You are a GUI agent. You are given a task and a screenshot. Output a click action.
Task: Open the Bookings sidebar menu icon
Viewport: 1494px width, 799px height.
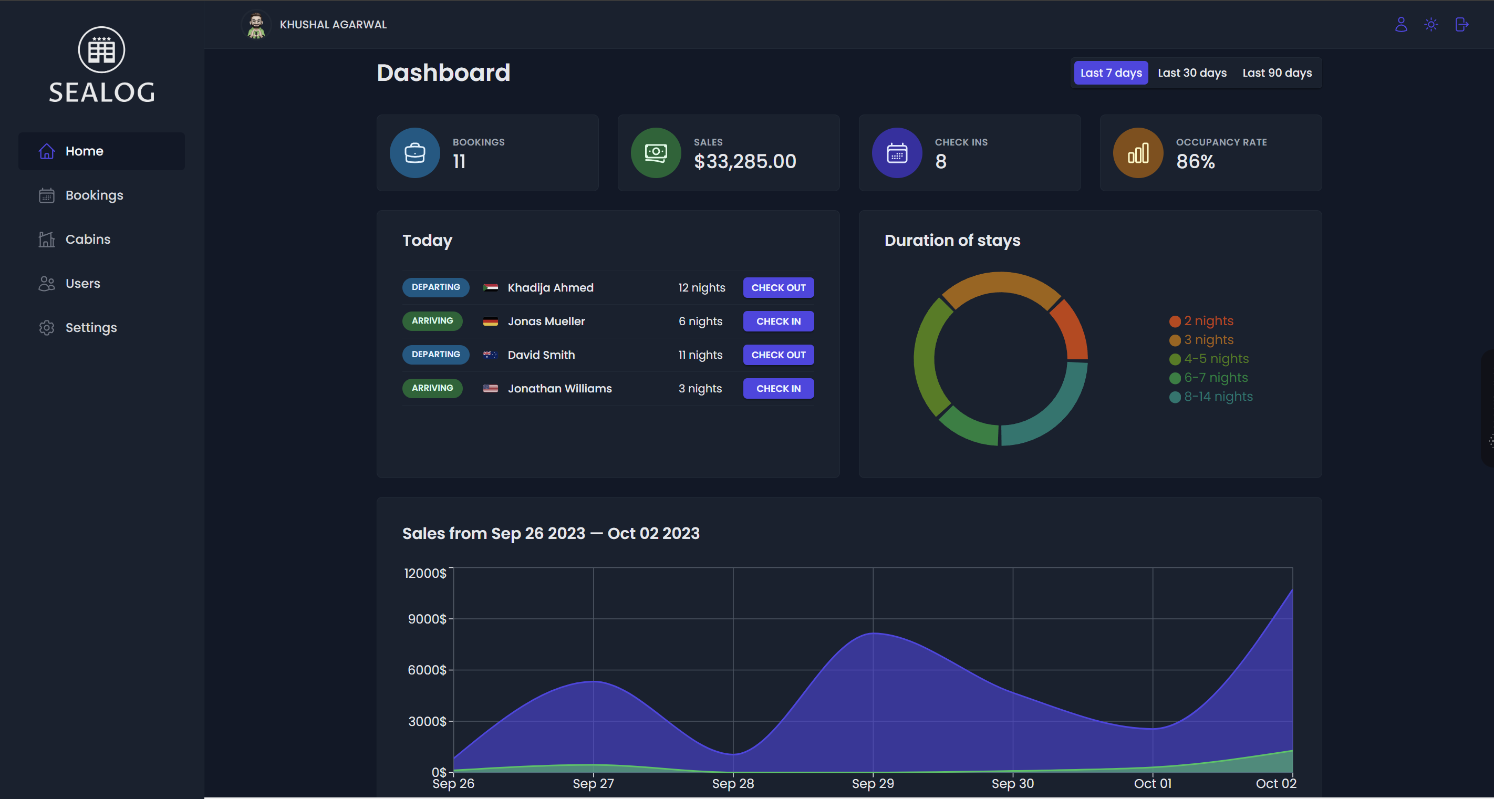(46, 194)
